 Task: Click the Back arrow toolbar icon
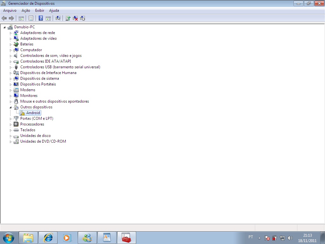click(4, 18)
